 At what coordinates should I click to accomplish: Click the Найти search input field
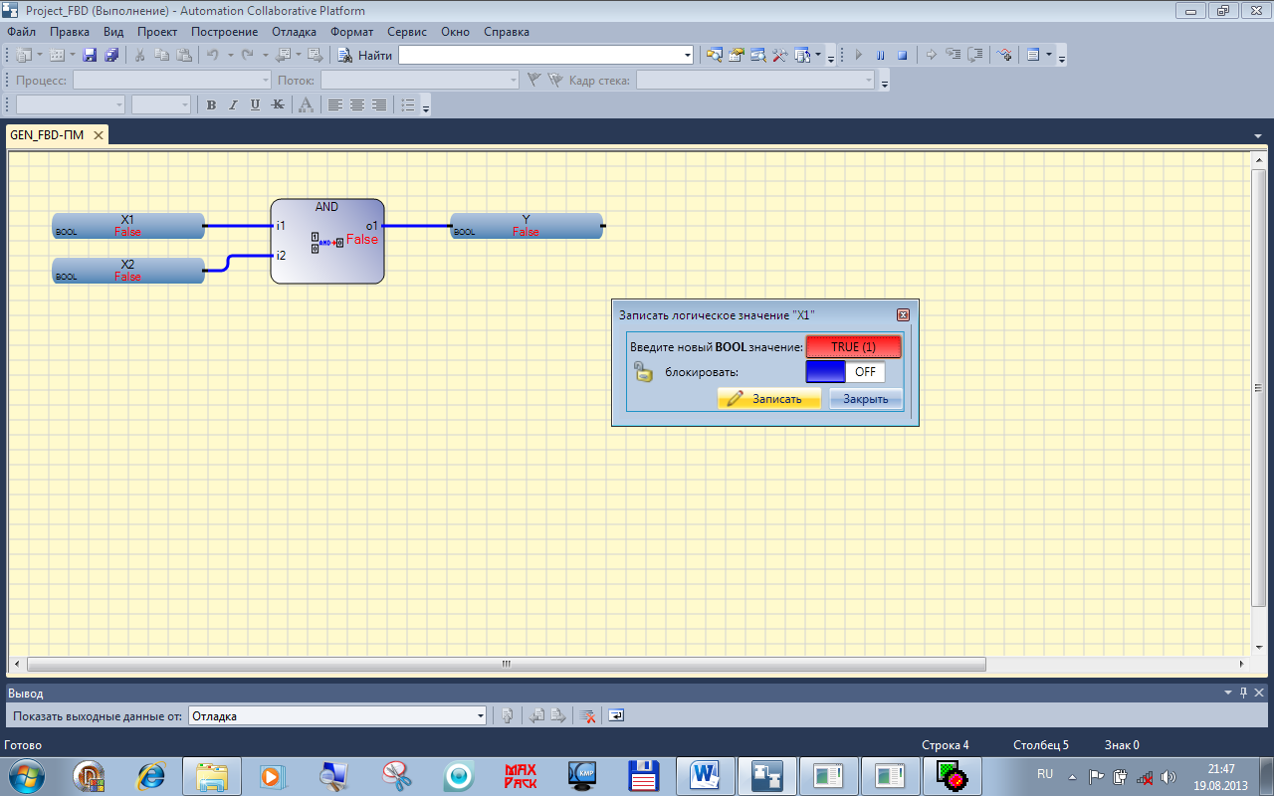tap(540, 56)
